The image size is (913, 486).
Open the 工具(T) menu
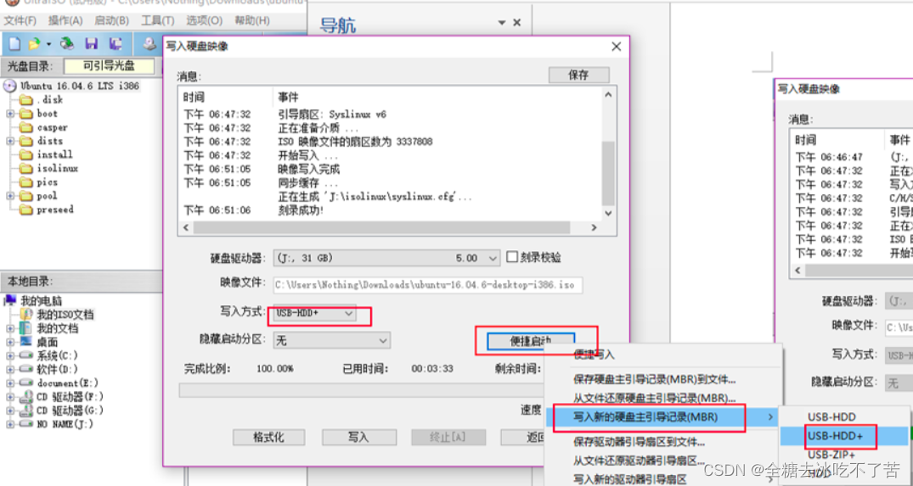pos(157,20)
